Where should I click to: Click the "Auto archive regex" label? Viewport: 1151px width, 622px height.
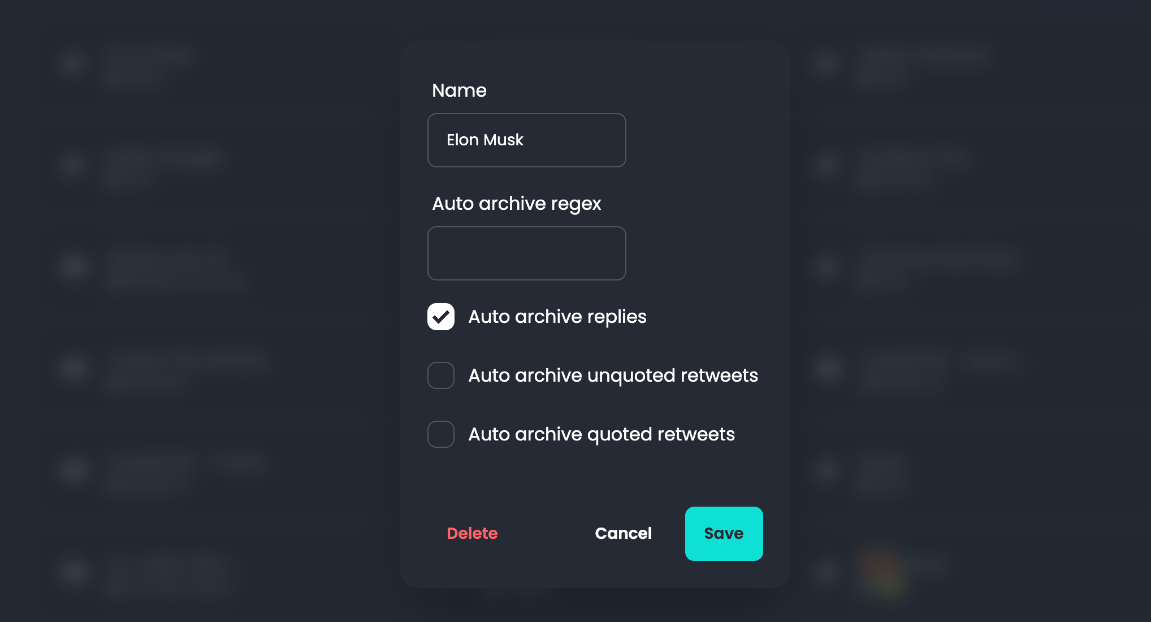[516, 204]
